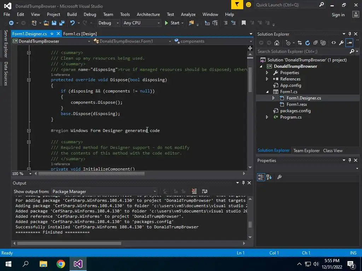Open the Analyze menu
362x271 pixels.
pyautogui.click(x=188, y=14)
